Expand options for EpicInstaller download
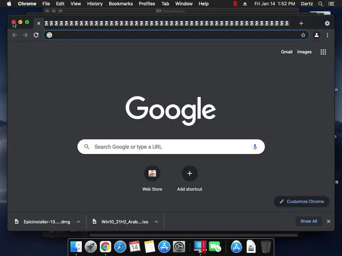This screenshot has width=342, height=256. click(78, 222)
